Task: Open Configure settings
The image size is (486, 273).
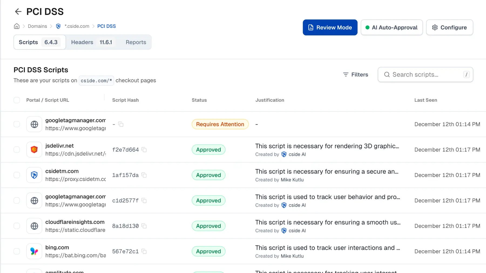Action: coord(449,27)
